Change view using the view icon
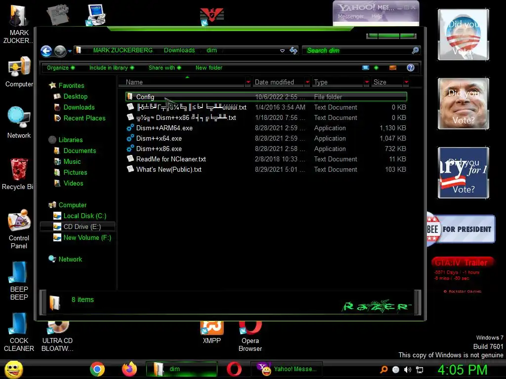The height and width of the screenshot is (379, 506). (366, 68)
